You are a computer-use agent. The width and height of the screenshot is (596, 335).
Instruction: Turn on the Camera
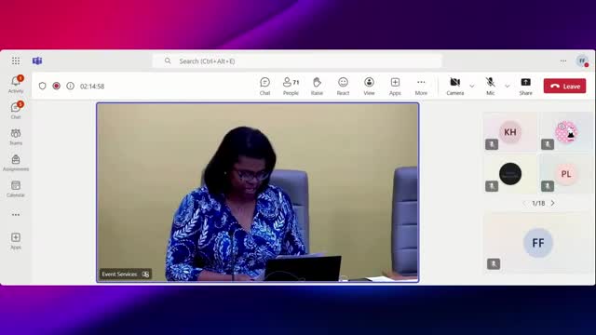pos(455,87)
